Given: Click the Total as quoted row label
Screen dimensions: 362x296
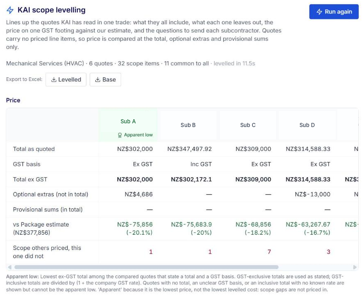Looking at the screenshot, I should [x=34, y=149].
